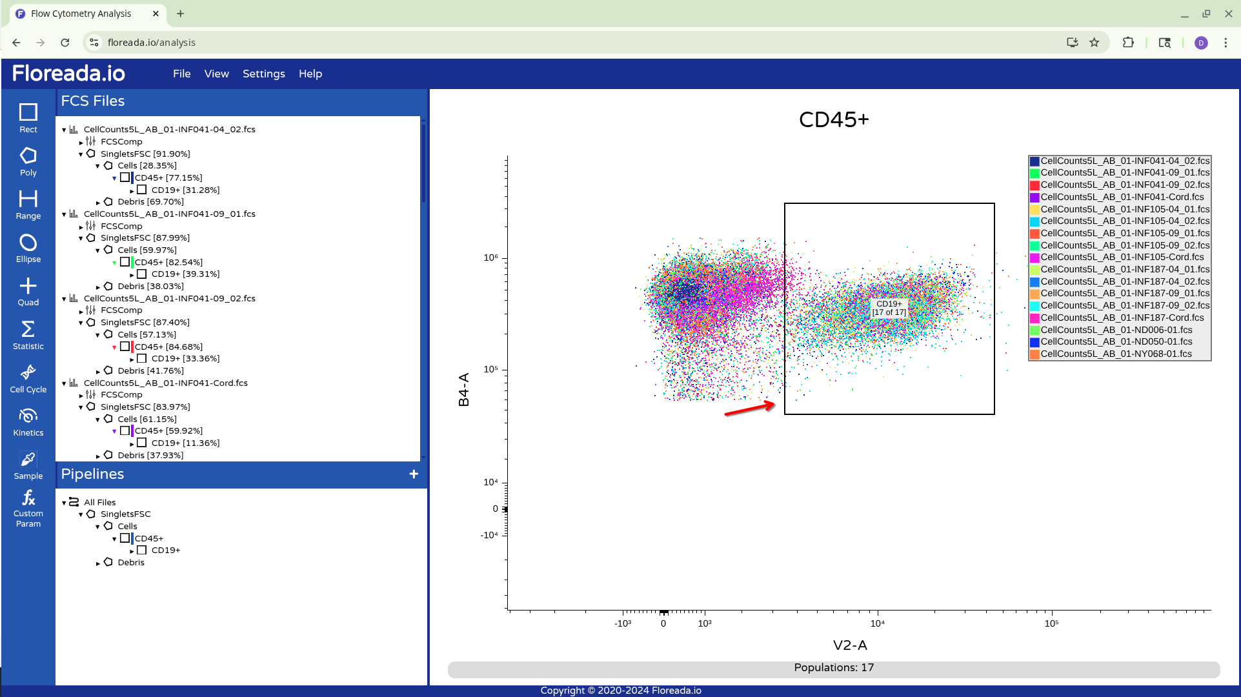Pick the Ellipse gate tool
This screenshot has width=1241, height=697.
[28, 248]
